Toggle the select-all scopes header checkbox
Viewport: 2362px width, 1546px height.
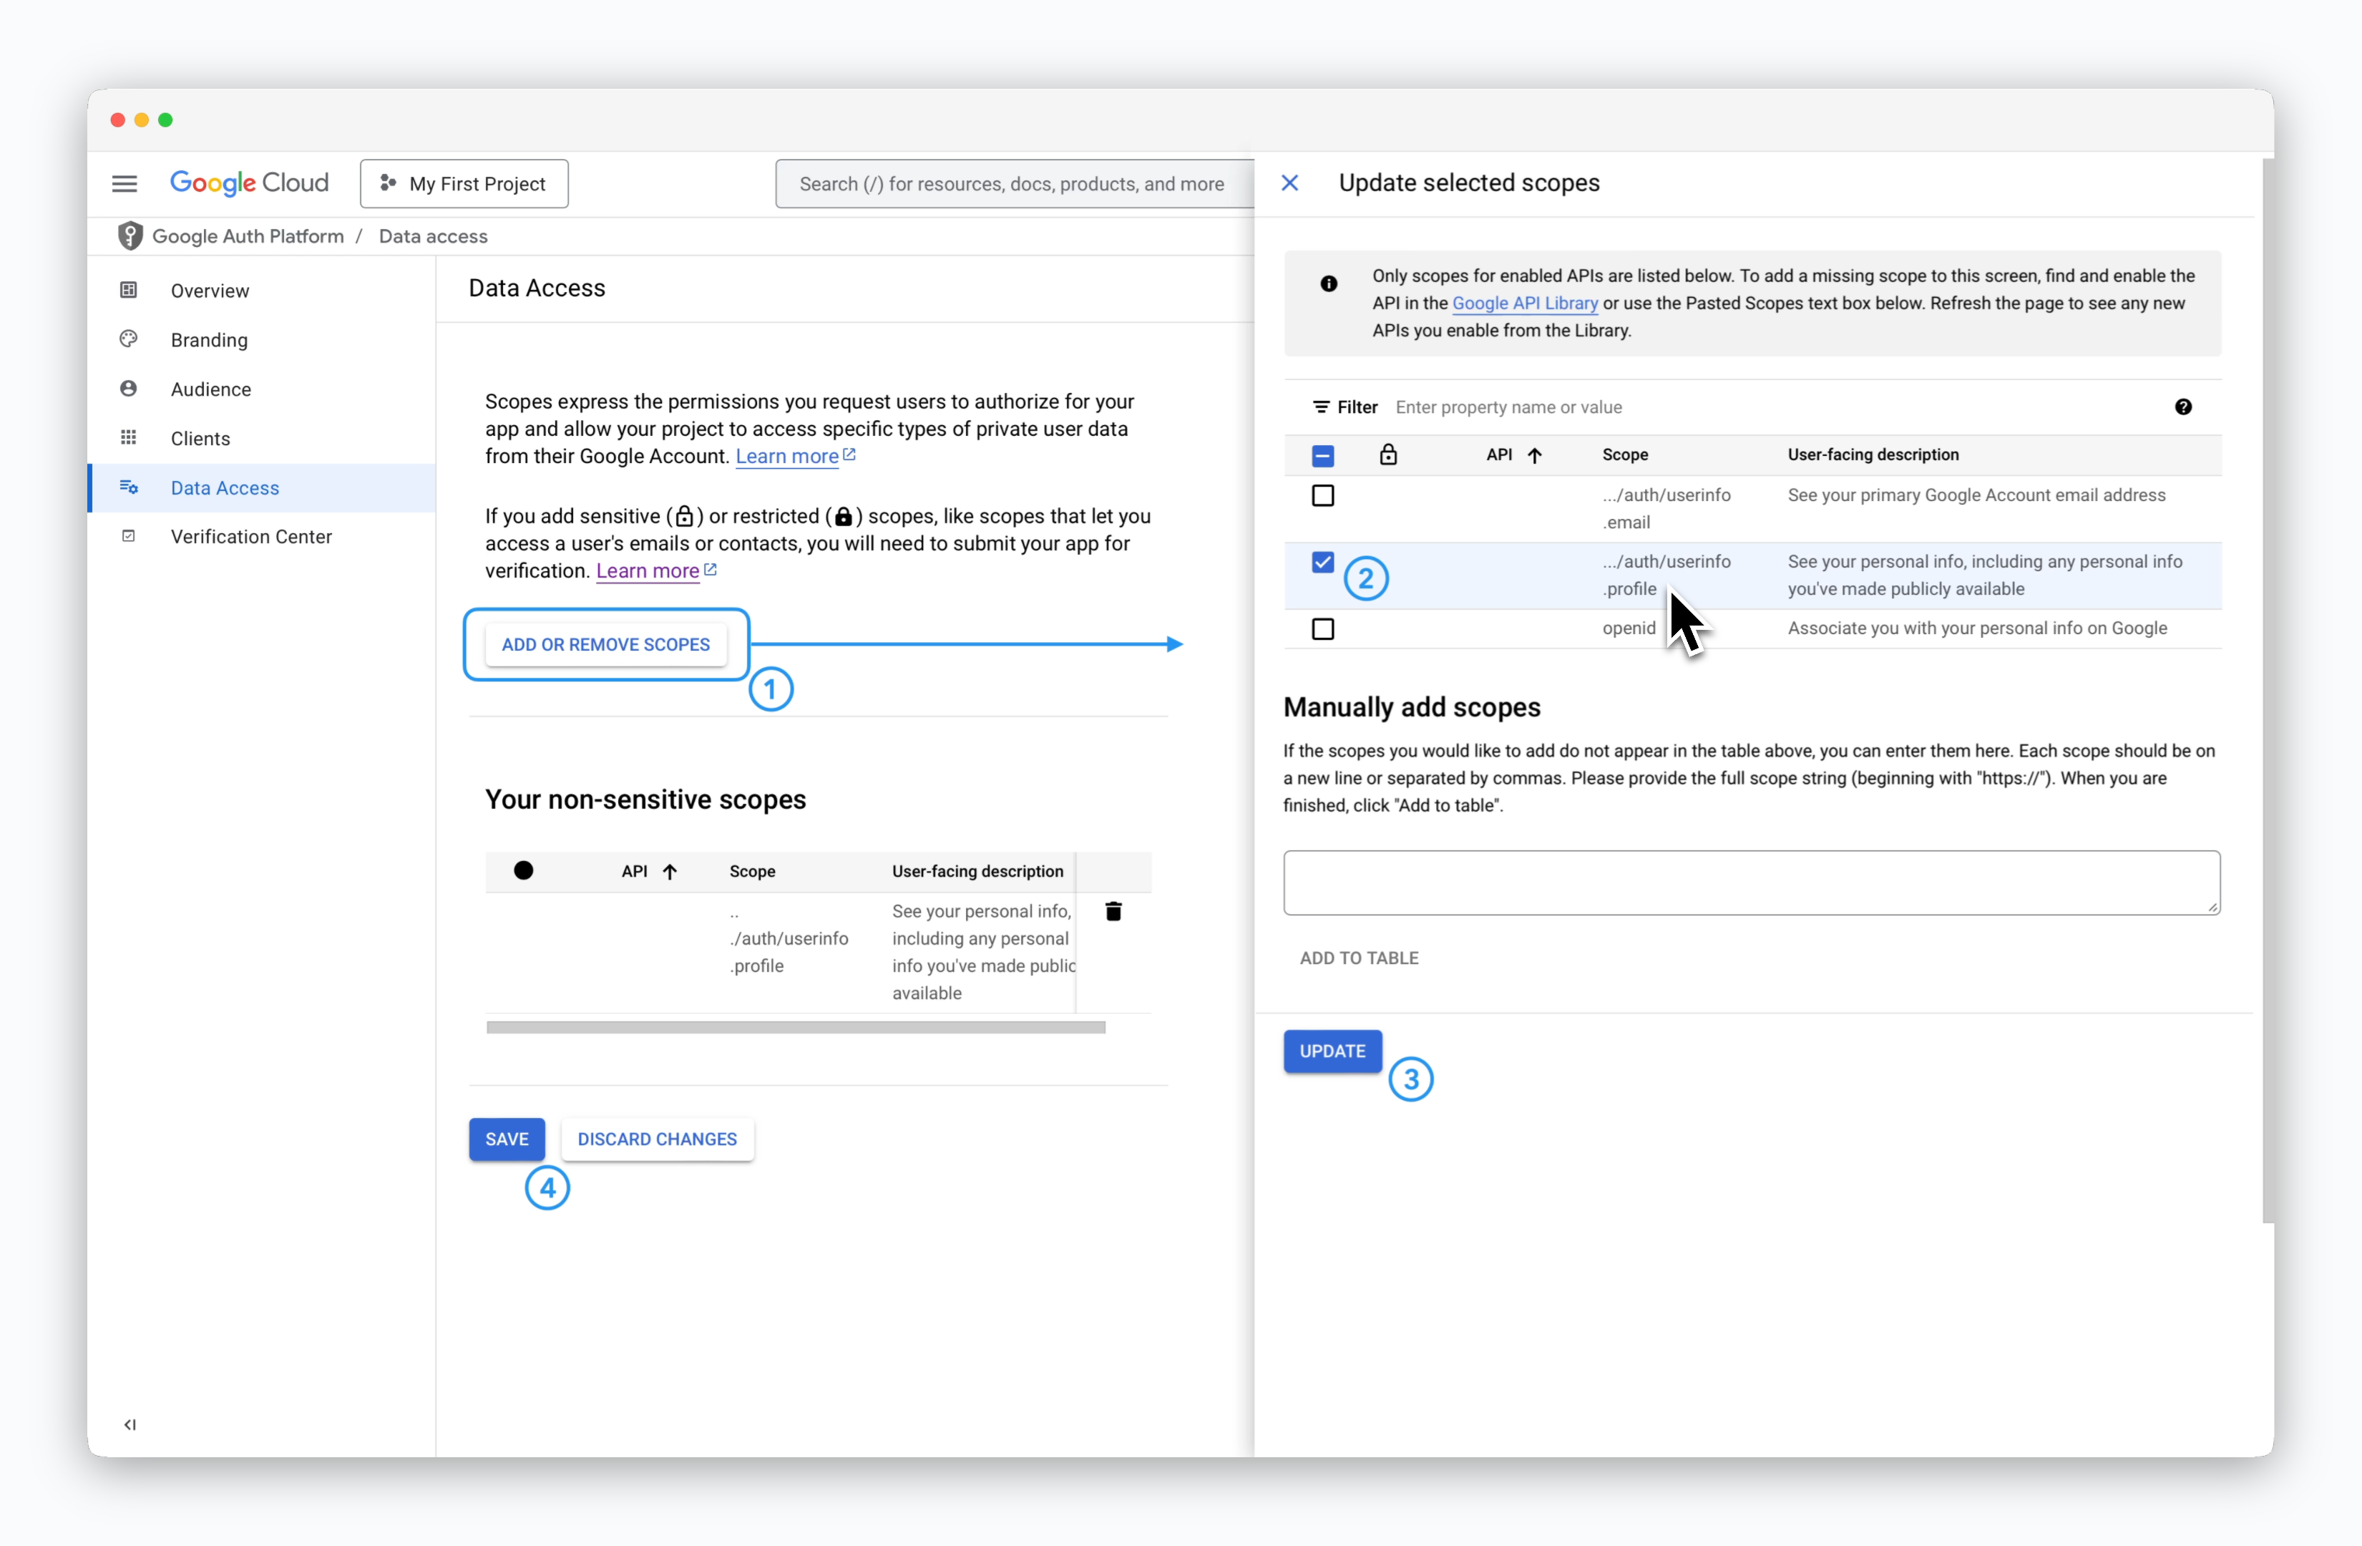point(1323,456)
